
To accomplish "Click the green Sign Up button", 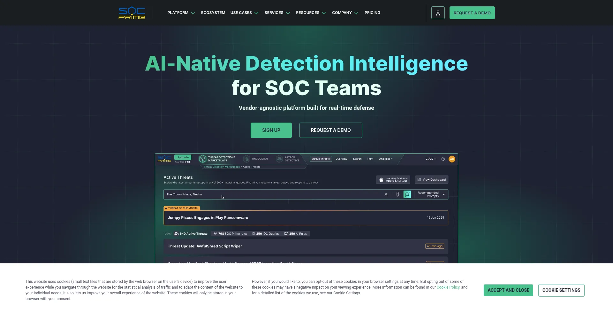I will 271,130.
